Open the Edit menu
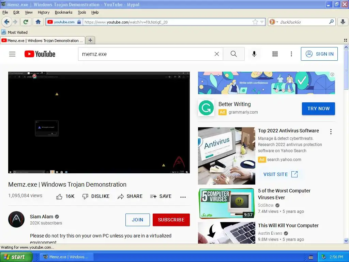349x262 pixels. (x=16, y=12)
